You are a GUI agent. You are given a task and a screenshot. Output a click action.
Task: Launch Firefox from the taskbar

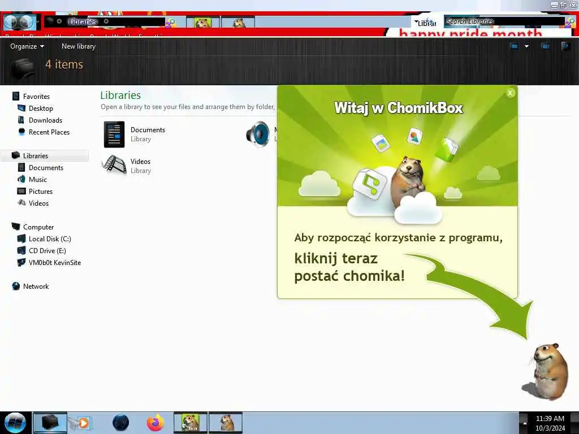pos(155,423)
